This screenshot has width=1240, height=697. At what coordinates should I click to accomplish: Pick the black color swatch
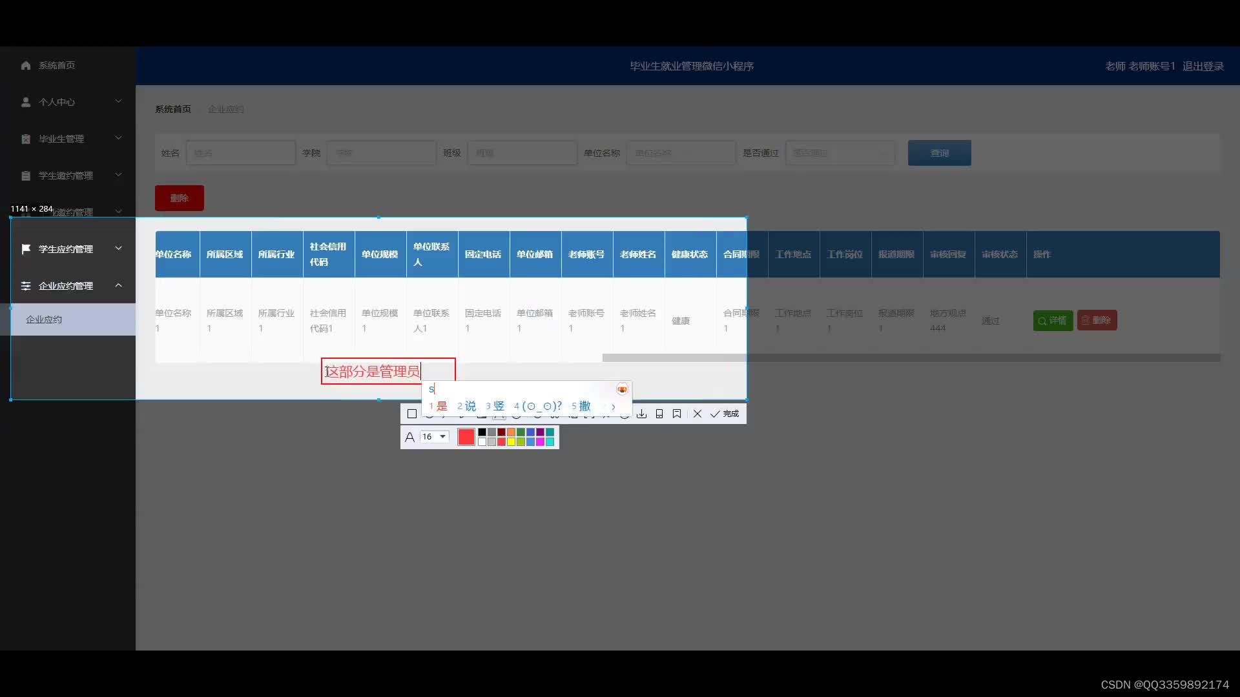tap(482, 432)
